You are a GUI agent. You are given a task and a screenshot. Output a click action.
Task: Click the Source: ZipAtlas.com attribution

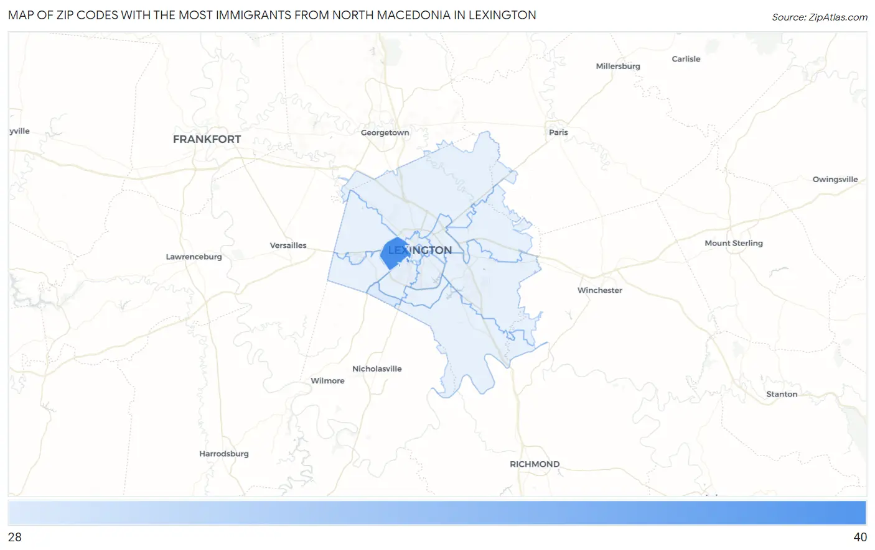coord(820,17)
